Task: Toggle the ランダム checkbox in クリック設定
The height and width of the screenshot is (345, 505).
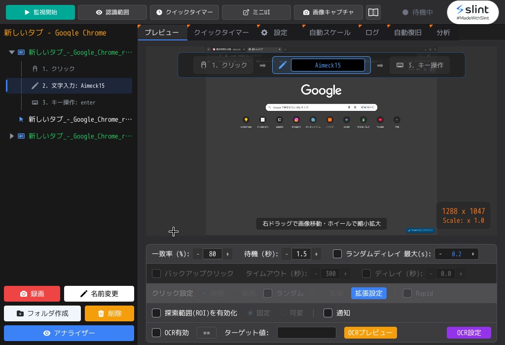Action: coord(268,293)
